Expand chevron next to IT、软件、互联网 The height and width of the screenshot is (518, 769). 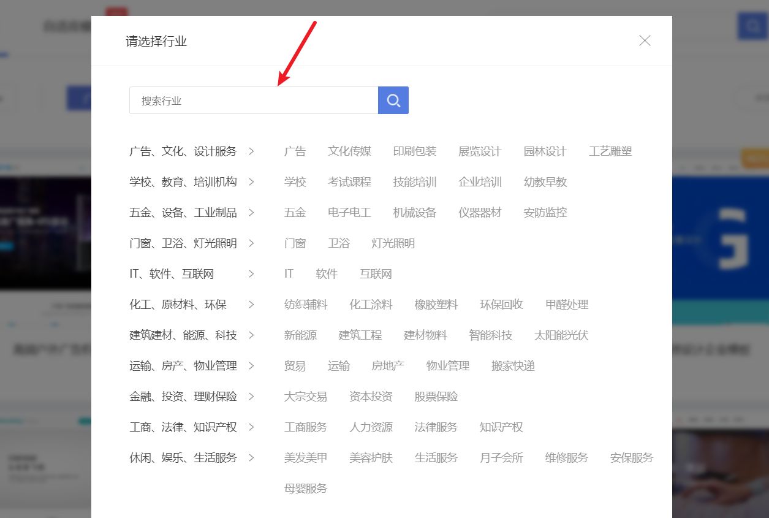pyautogui.click(x=251, y=274)
